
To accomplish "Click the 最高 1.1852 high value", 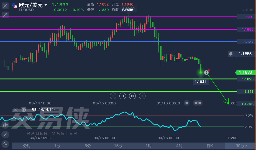I will point(103,4).
